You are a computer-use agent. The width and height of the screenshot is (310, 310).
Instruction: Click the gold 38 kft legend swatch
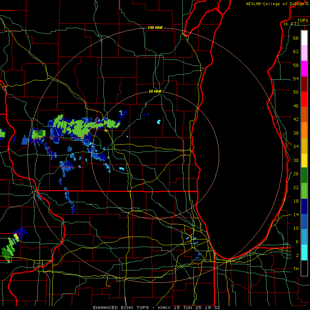click(x=304, y=146)
